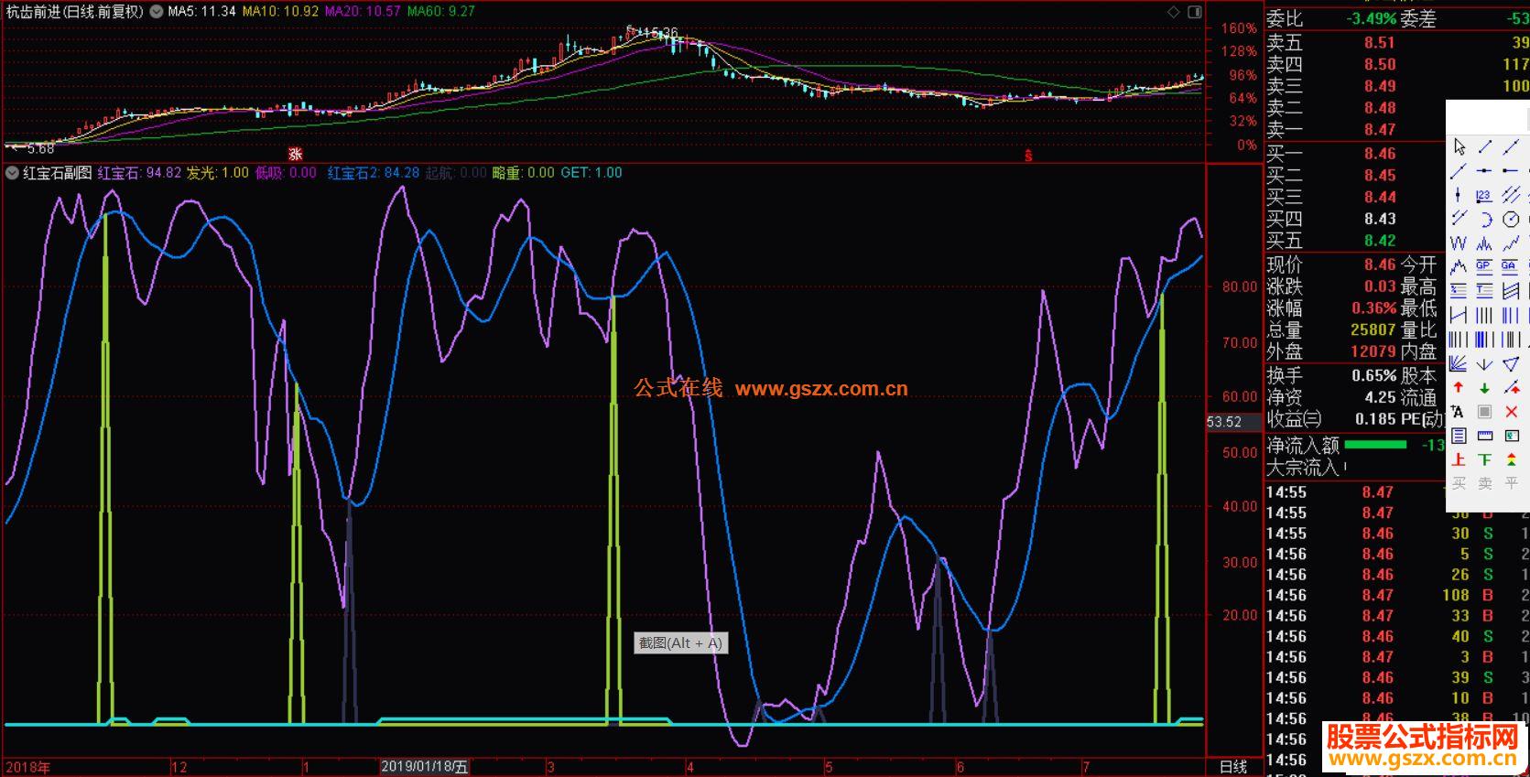Pick the circle cycle drawing tool
Image resolution: width=1530 pixels, height=777 pixels.
(x=1511, y=219)
